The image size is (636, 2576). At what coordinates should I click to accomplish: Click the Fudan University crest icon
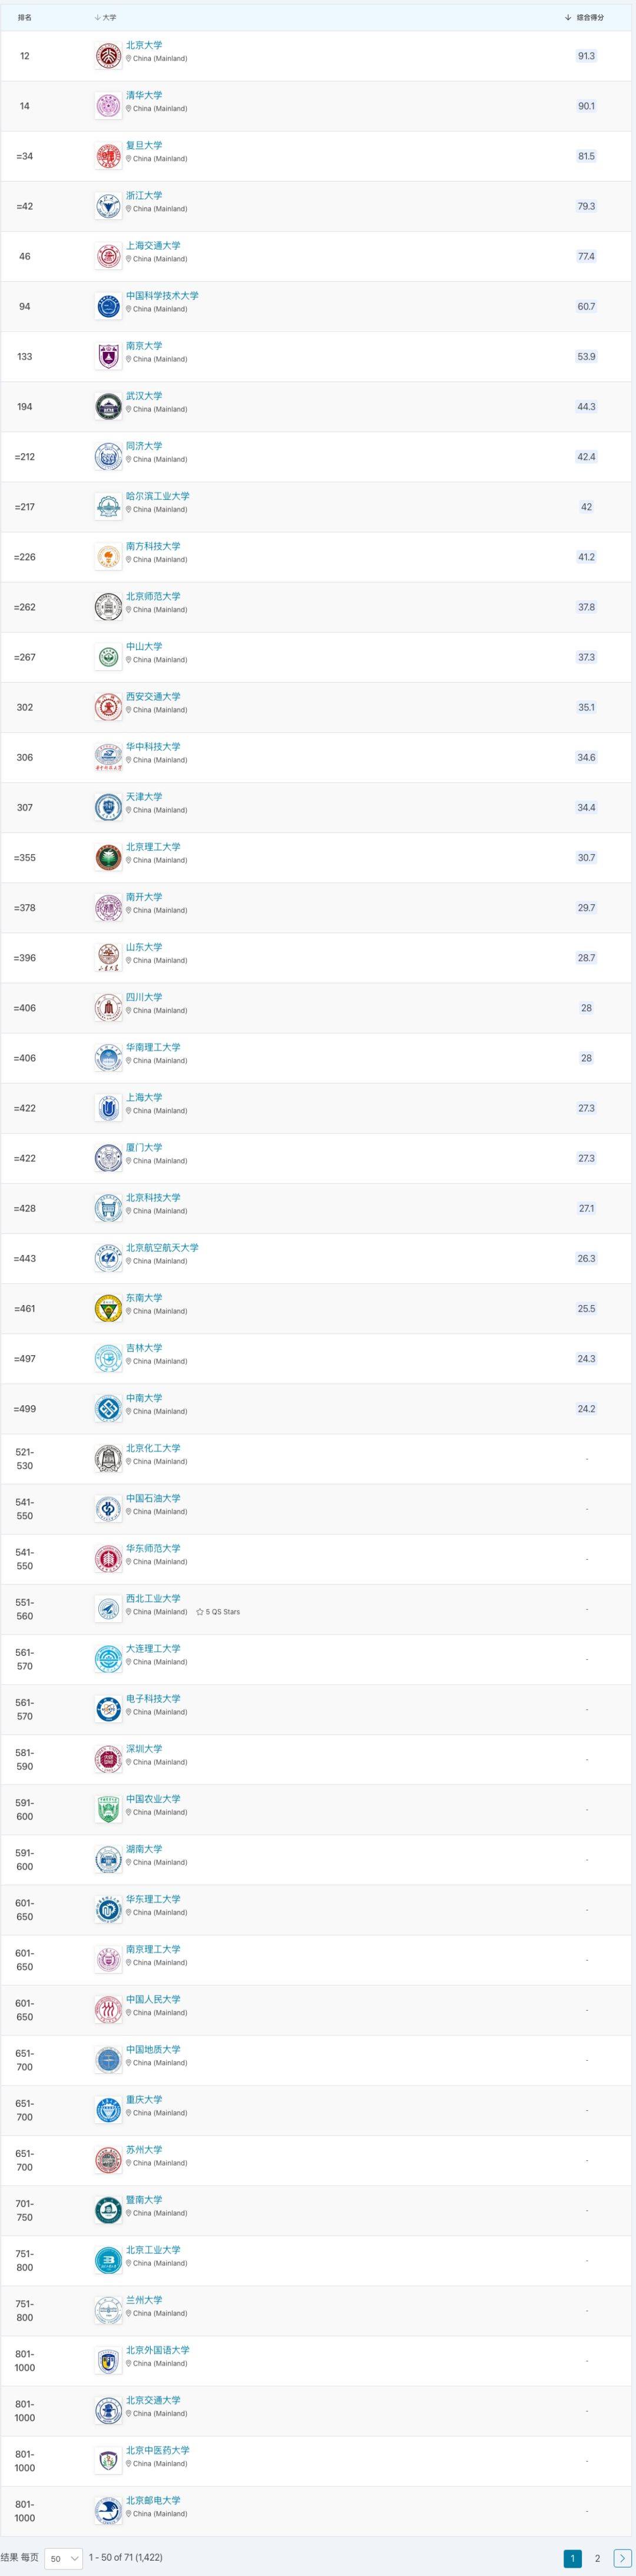pos(108,156)
